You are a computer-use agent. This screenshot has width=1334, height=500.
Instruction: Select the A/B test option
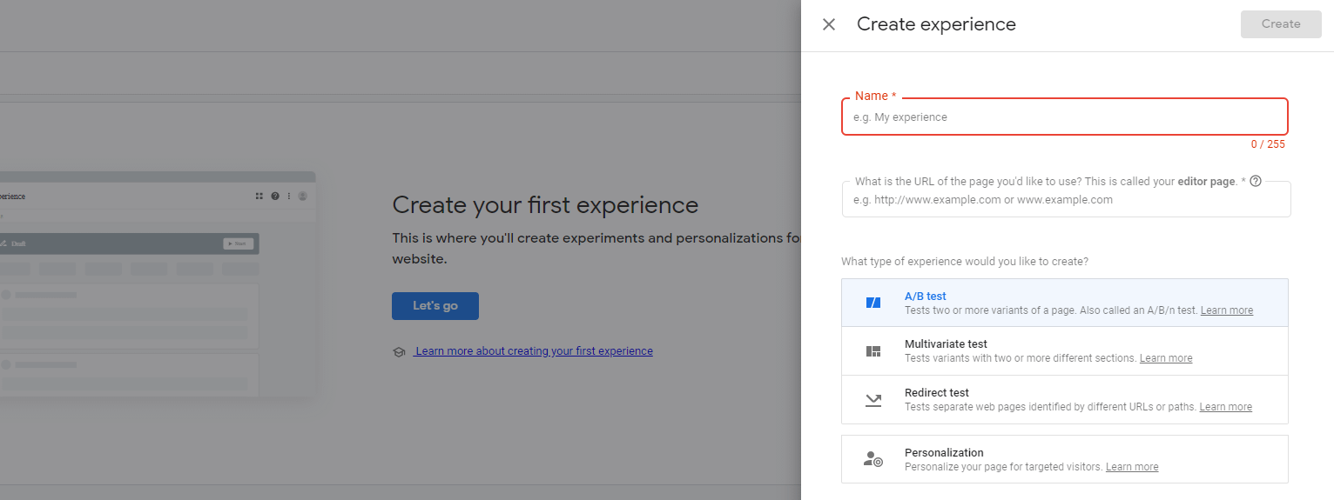(1064, 303)
